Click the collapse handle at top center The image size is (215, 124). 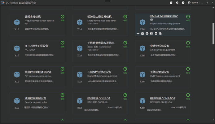click(107, 1)
